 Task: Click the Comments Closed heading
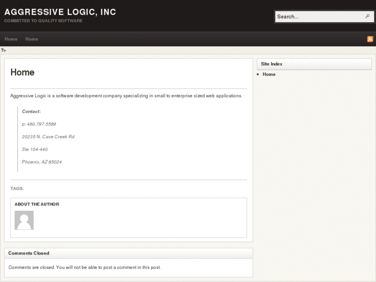29,253
